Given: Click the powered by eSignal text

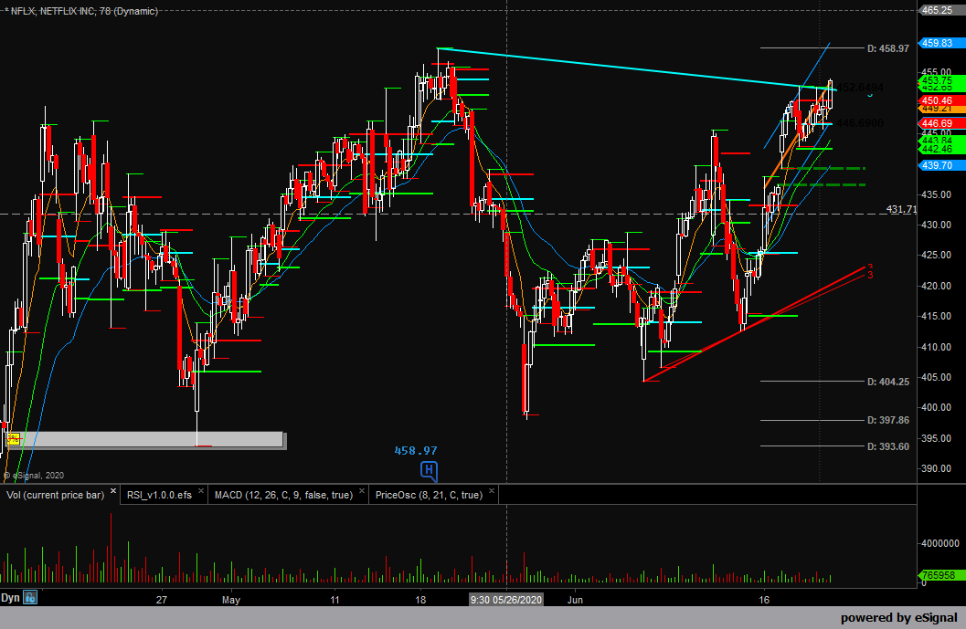Looking at the screenshot, I should (x=899, y=617).
